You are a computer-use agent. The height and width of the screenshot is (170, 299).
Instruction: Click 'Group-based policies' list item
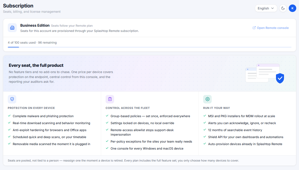pyautogui.click(x=150, y=116)
